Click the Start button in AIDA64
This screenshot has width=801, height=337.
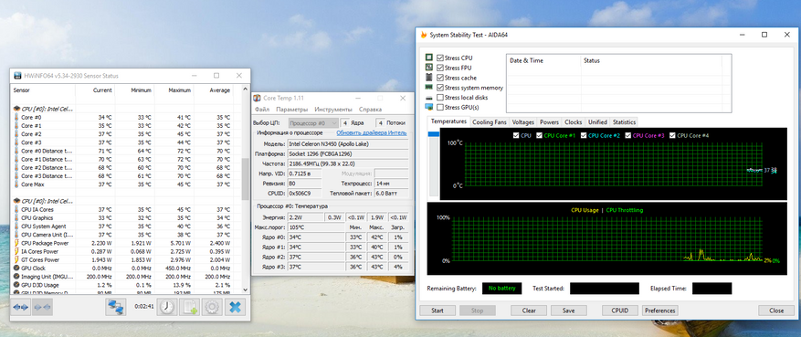click(437, 311)
